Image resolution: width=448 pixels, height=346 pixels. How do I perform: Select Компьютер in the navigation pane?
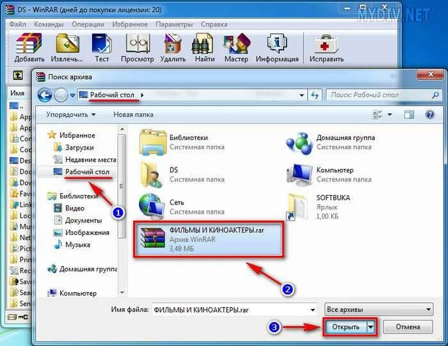[x=72, y=293]
